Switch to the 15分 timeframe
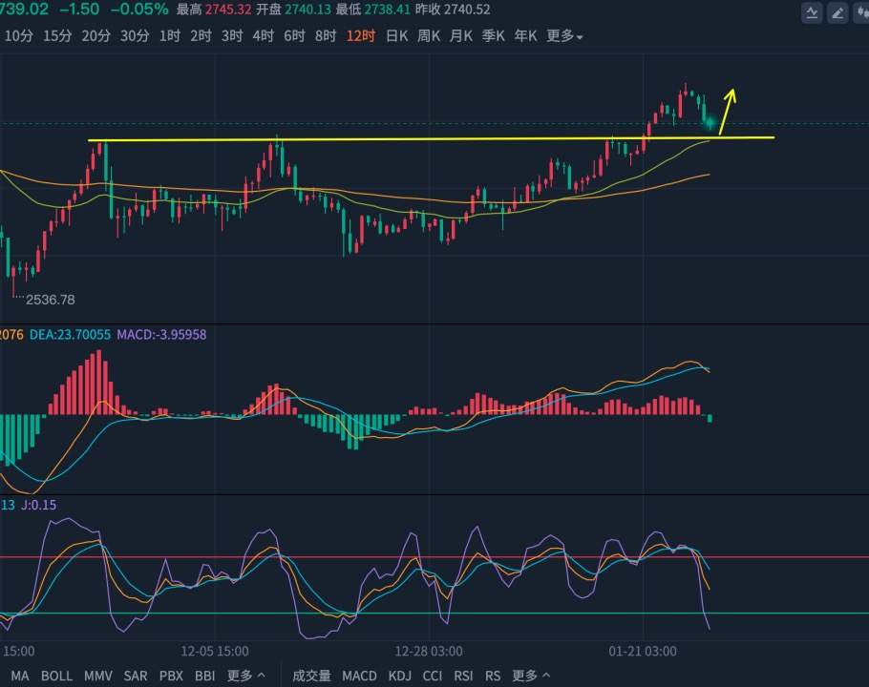Image resolution: width=869 pixels, height=687 pixels. click(57, 36)
